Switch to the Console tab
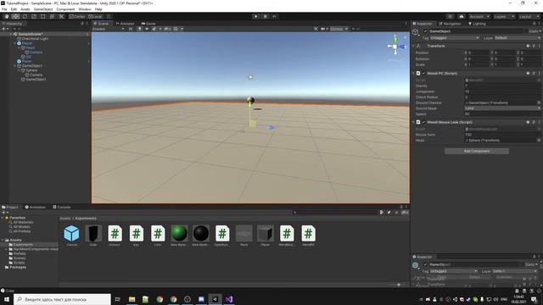Screen dimensions: 543x305 (62, 207)
